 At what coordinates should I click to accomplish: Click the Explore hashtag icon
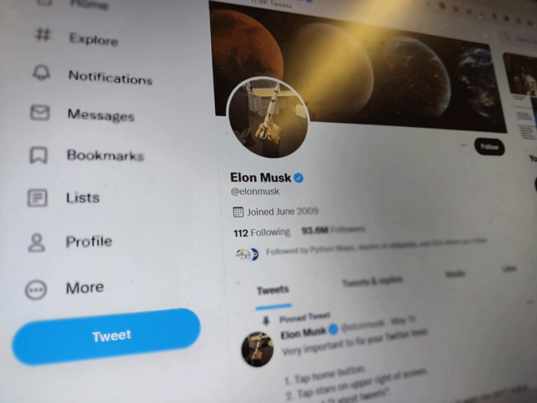[43, 35]
